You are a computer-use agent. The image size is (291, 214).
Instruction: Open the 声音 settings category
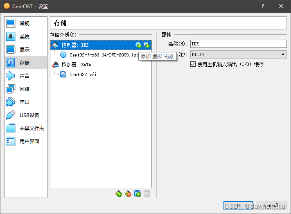click(x=26, y=76)
